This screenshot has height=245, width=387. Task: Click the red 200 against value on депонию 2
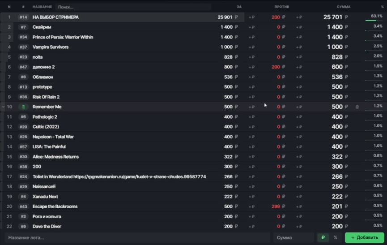[x=276, y=67]
